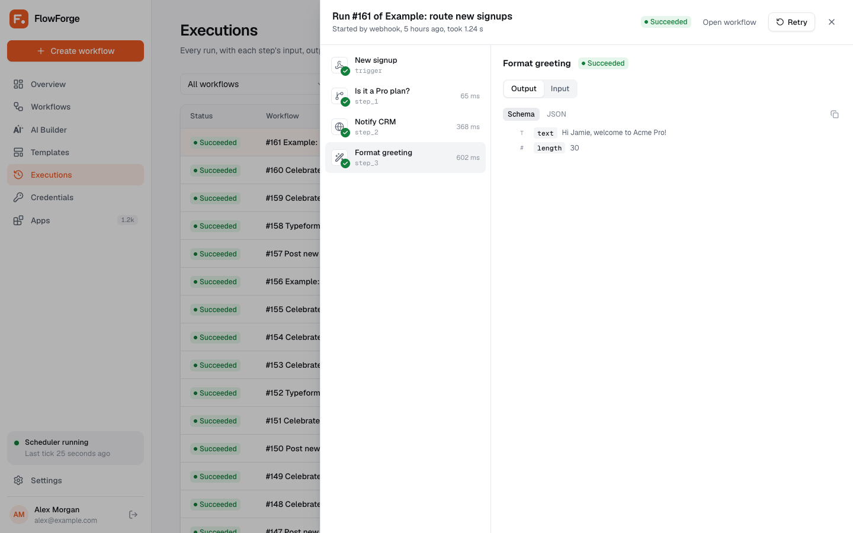This screenshot has width=853, height=533.
Task: Click the AM user avatar
Action: point(19,515)
